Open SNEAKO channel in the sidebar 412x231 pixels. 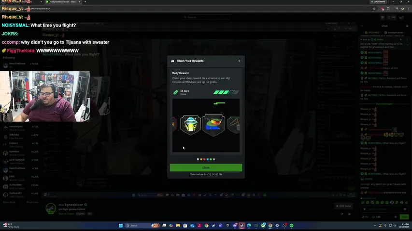click(x=20, y=136)
